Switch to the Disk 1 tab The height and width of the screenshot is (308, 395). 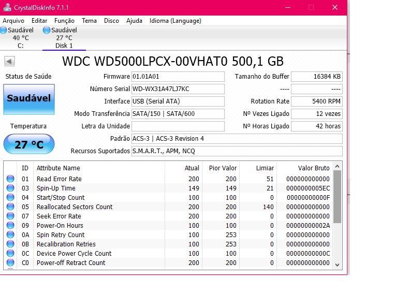point(64,38)
